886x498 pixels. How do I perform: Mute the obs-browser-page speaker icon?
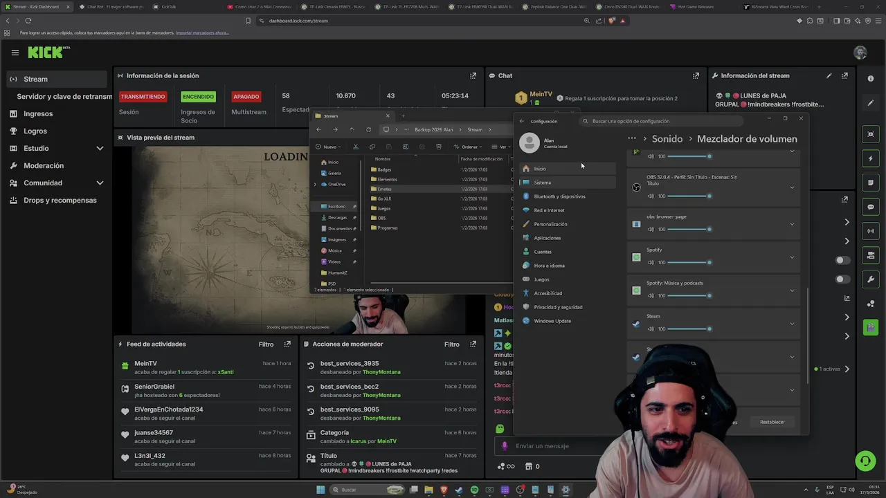(x=651, y=229)
